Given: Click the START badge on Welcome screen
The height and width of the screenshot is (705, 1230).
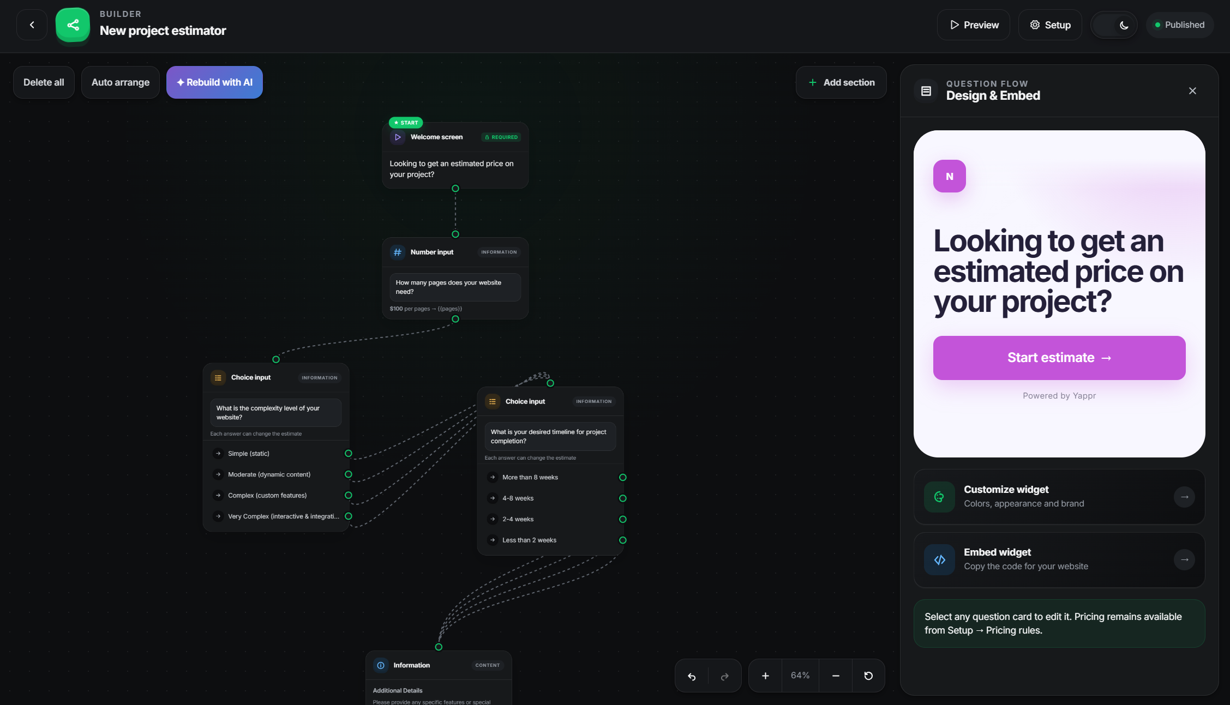Looking at the screenshot, I should tap(406, 123).
